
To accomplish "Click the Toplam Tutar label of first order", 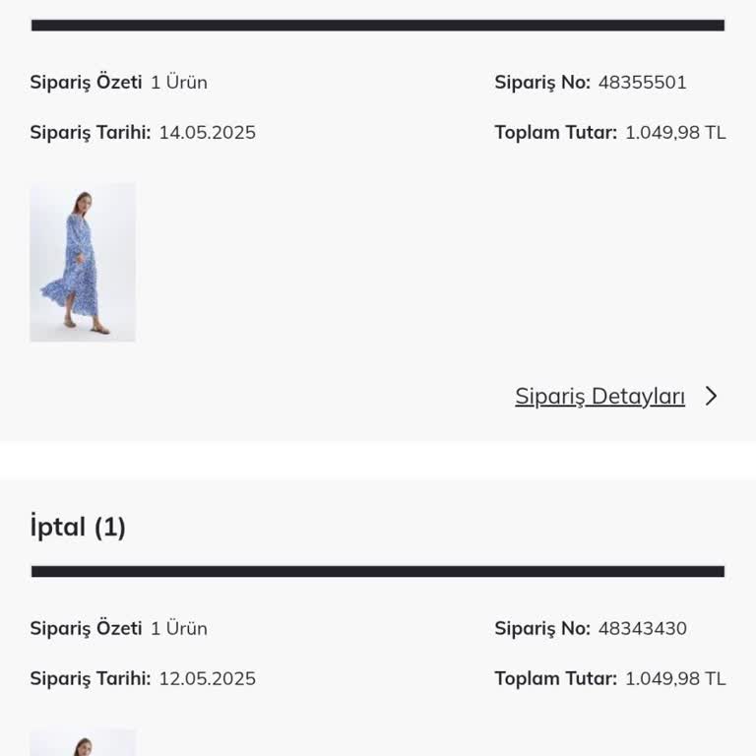I will click(555, 133).
